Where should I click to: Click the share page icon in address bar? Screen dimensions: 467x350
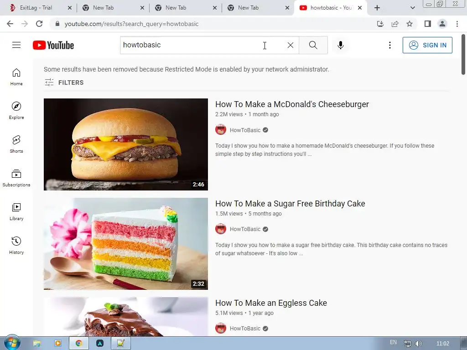(x=395, y=24)
